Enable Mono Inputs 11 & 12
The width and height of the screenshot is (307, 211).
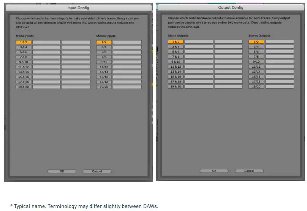tap(24, 67)
